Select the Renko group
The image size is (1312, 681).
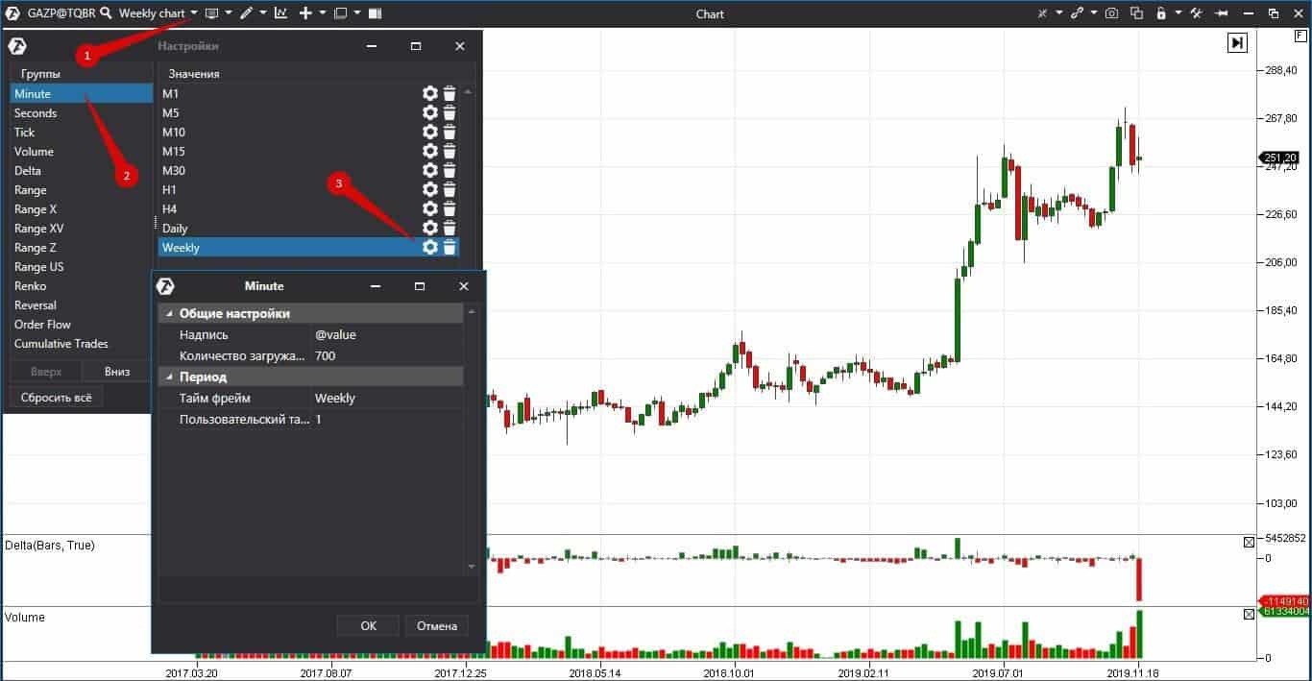click(31, 286)
